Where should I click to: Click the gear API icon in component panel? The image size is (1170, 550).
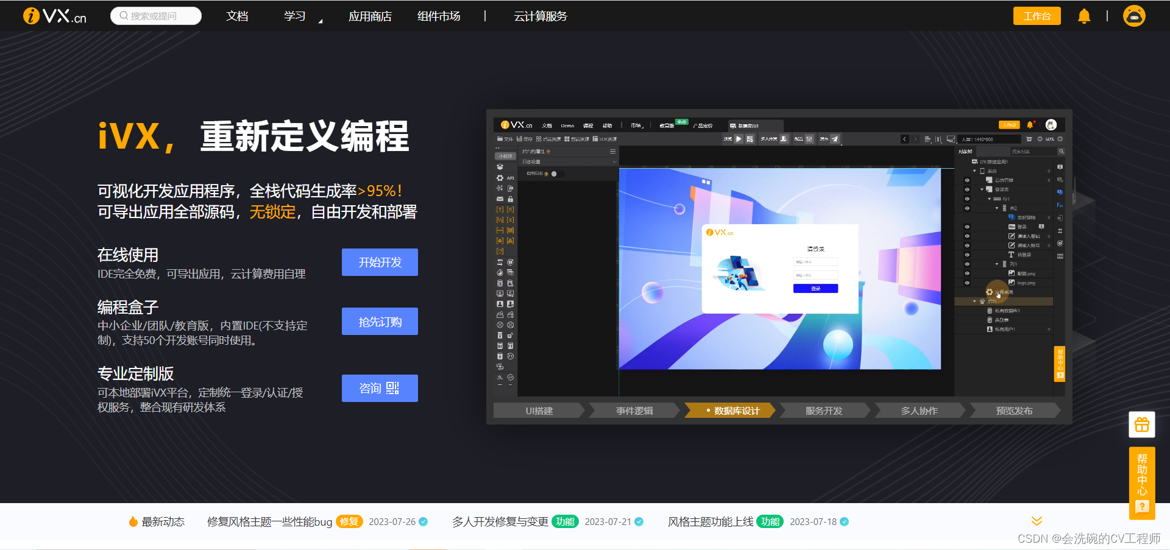click(x=500, y=178)
